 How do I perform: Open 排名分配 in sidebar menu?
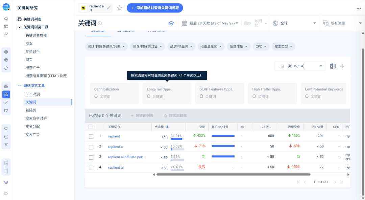[x=32, y=126]
